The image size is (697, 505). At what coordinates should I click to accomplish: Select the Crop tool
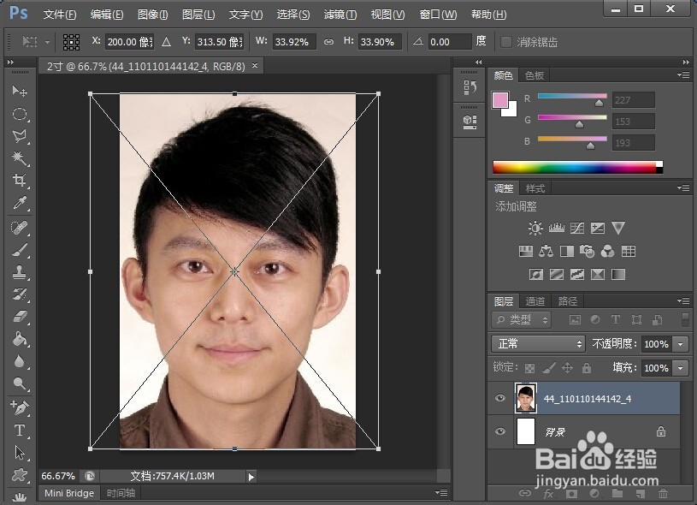click(x=20, y=180)
